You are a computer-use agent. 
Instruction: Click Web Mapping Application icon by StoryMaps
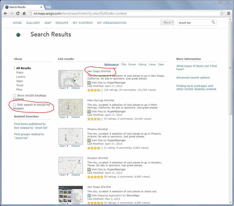pyautogui.click(x=89, y=196)
